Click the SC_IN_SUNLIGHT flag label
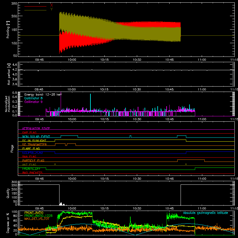This screenshot has height=238, width=238. pyautogui.click(x=34, y=140)
